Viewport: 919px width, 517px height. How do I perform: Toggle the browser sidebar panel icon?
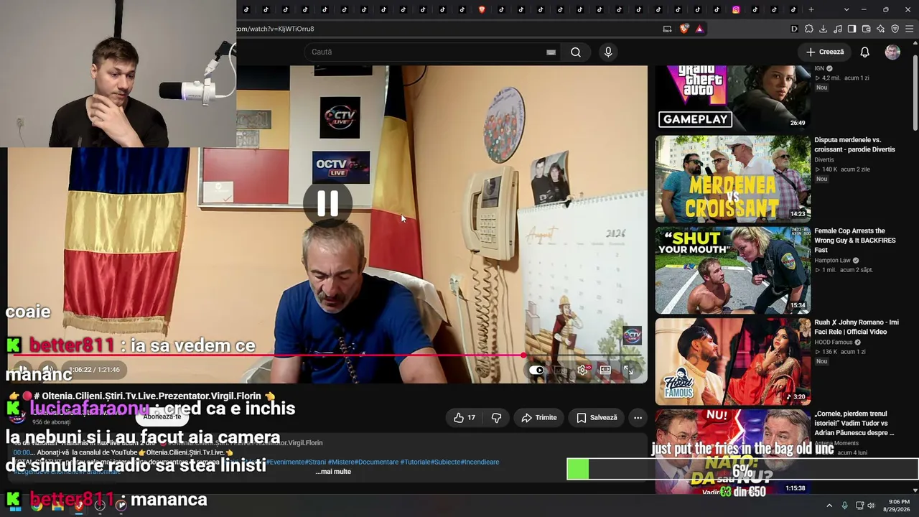pos(852,29)
